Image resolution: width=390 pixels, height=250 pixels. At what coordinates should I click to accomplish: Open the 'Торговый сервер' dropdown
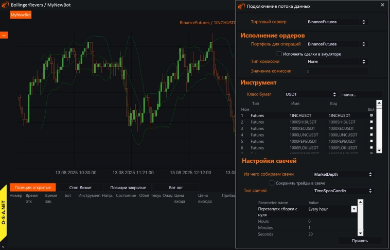(336, 22)
